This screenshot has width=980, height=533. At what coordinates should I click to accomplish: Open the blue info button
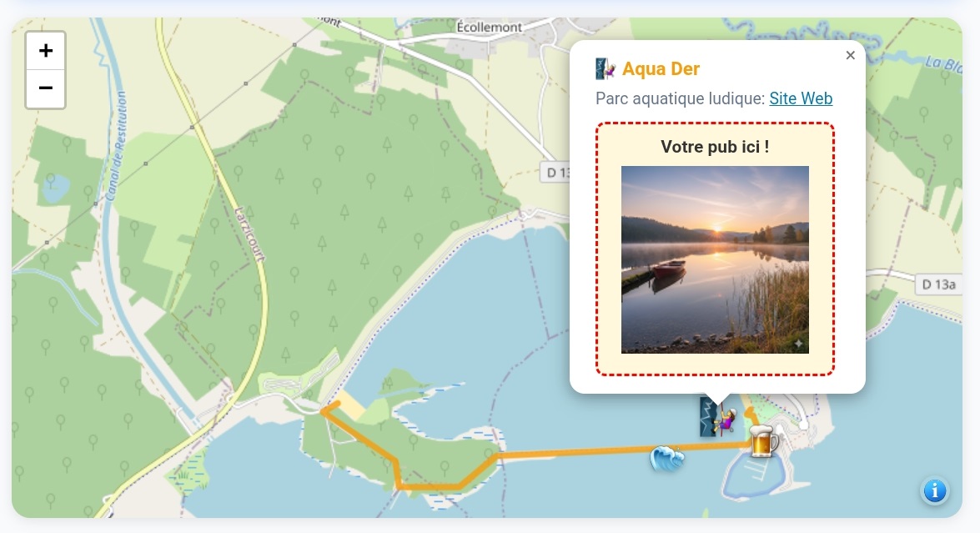click(934, 490)
